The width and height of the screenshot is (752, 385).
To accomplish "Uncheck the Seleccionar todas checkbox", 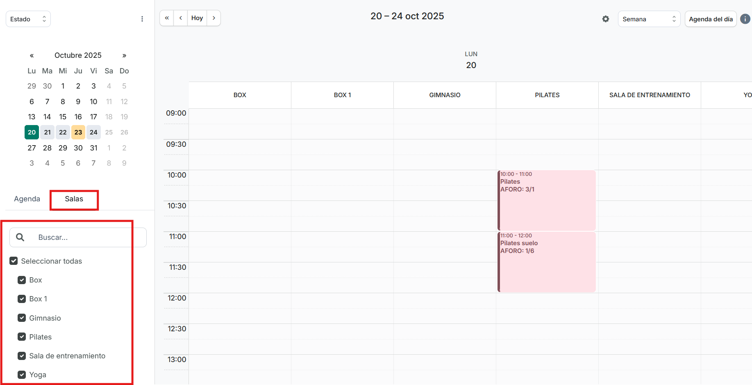I will coord(14,261).
